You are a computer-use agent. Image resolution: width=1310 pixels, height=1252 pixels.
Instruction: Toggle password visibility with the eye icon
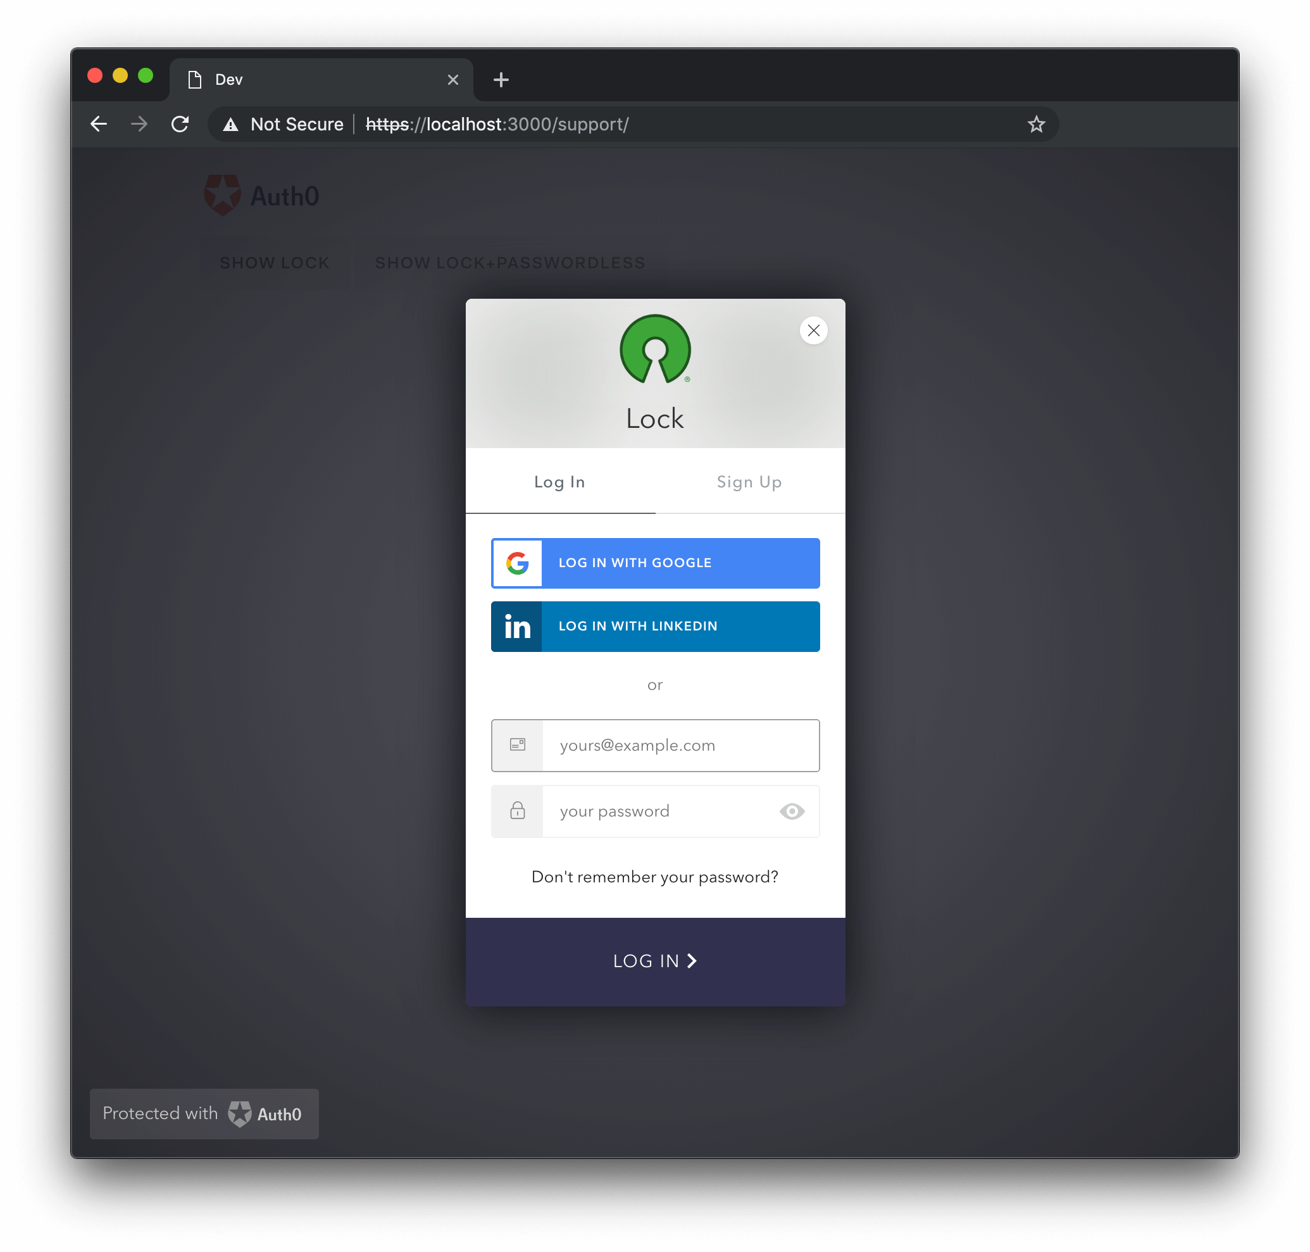792,811
